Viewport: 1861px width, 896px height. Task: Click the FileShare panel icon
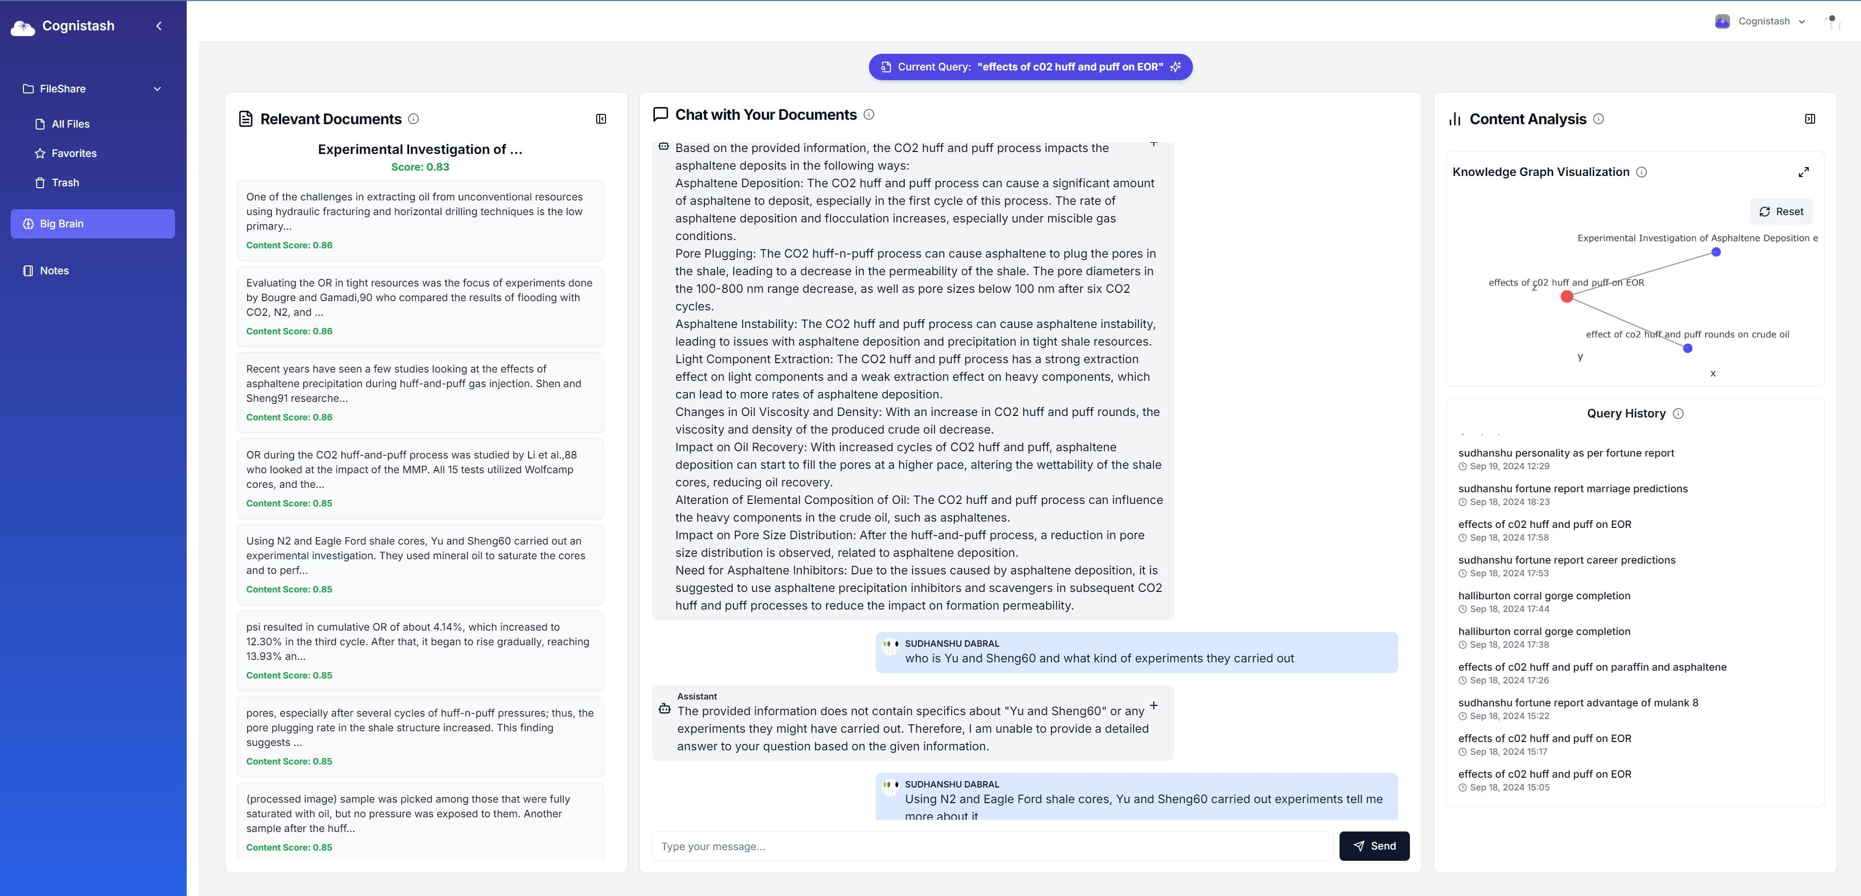[27, 89]
